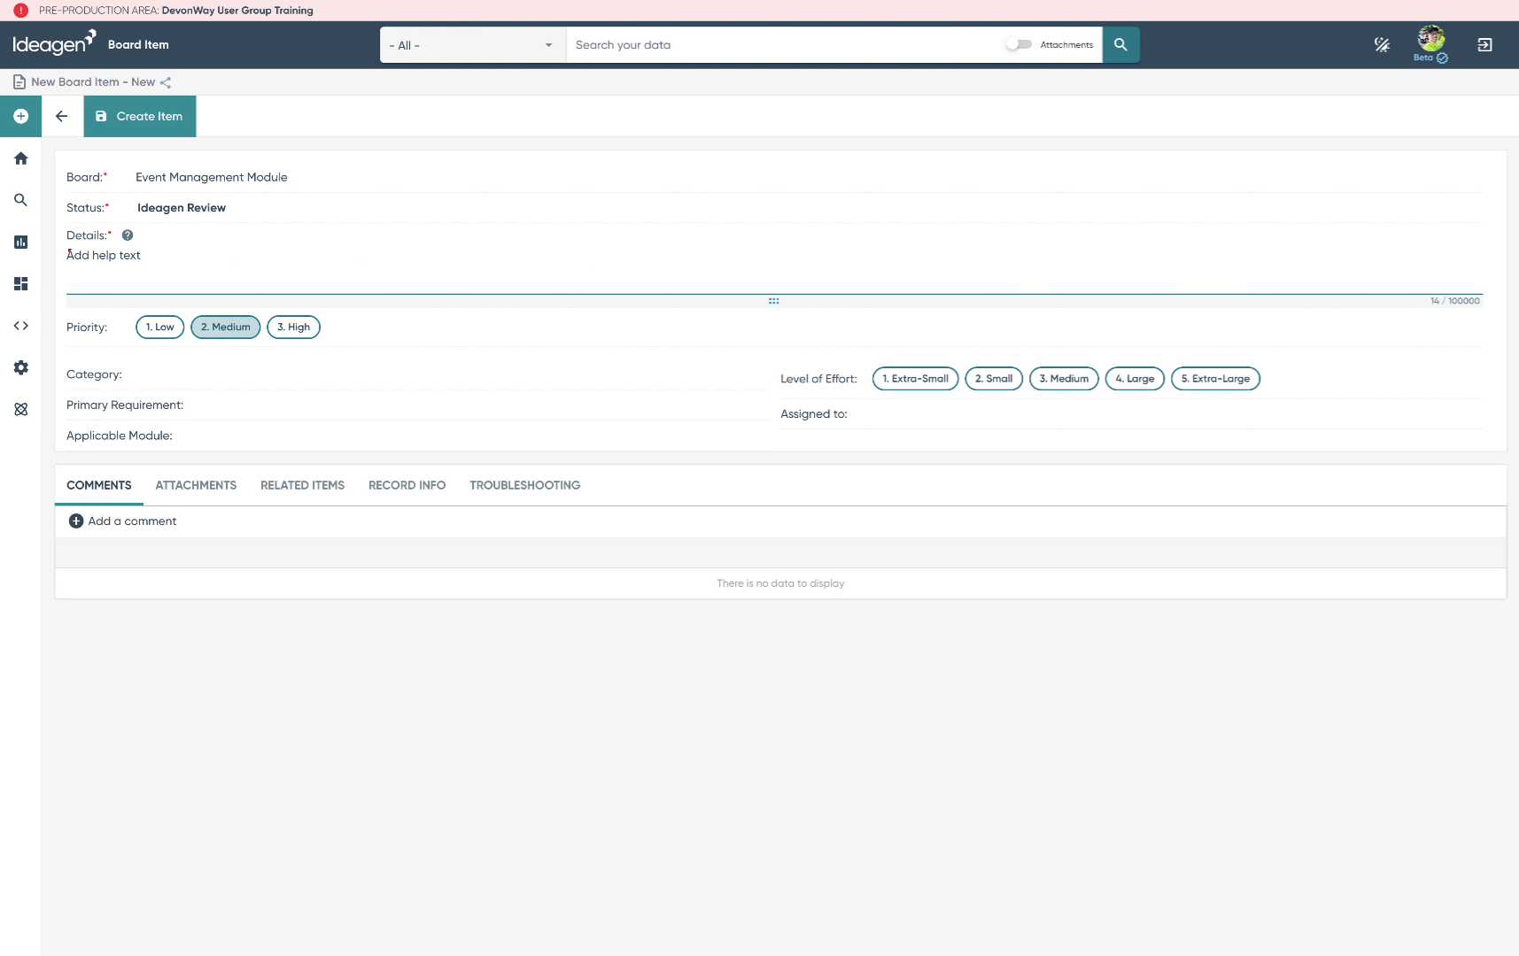Screen dimensions: 1519x956
Task: Click the Event Management Module board value
Action: [x=212, y=177]
